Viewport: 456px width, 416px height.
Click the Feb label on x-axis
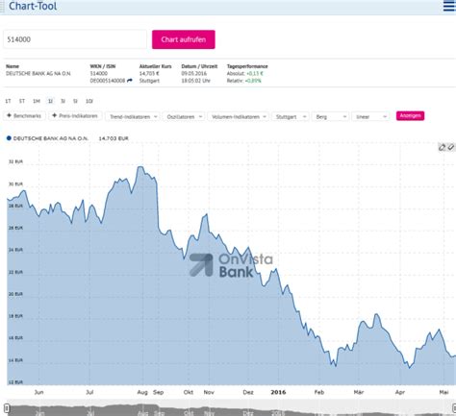pos(319,392)
